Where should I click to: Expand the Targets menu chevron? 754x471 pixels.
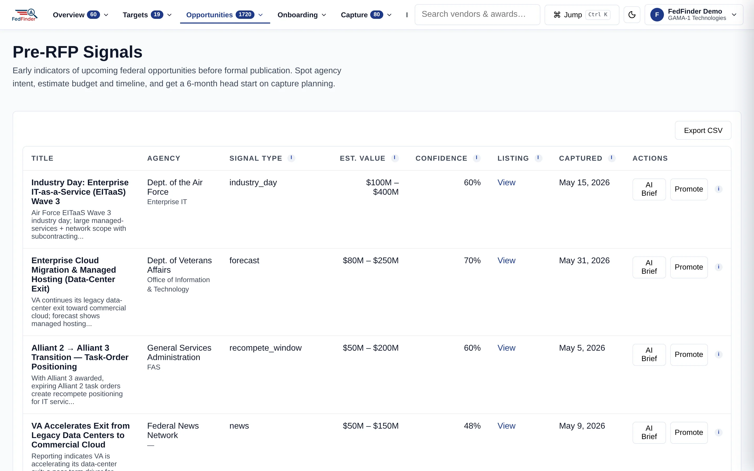click(169, 15)
